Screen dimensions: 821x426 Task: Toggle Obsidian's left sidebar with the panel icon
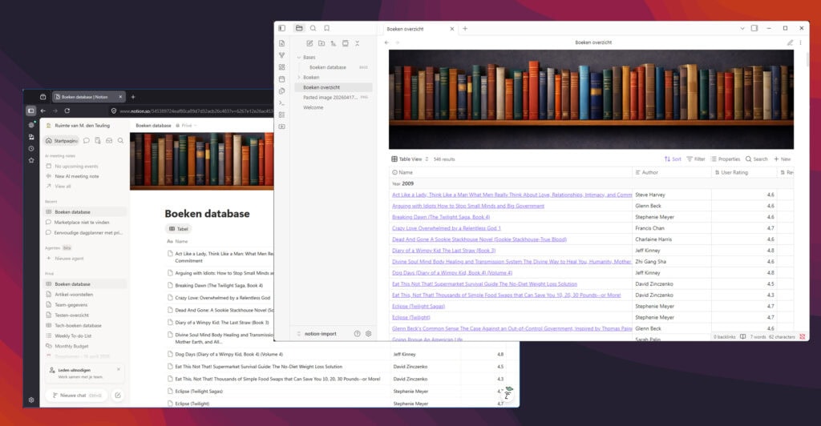[281, 28]
